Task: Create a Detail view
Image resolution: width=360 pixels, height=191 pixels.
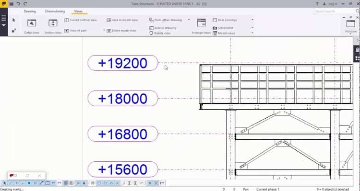Action: pyautogui.click(x=32, y=26)
